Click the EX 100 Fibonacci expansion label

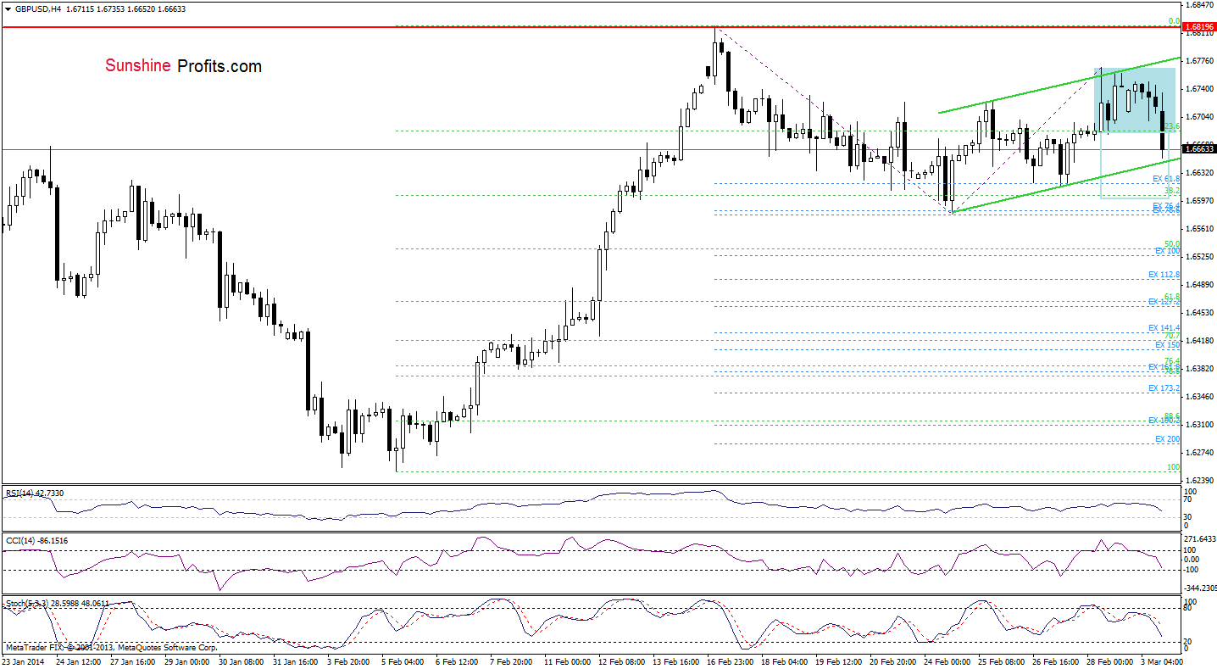click(x=1168, y=251)
